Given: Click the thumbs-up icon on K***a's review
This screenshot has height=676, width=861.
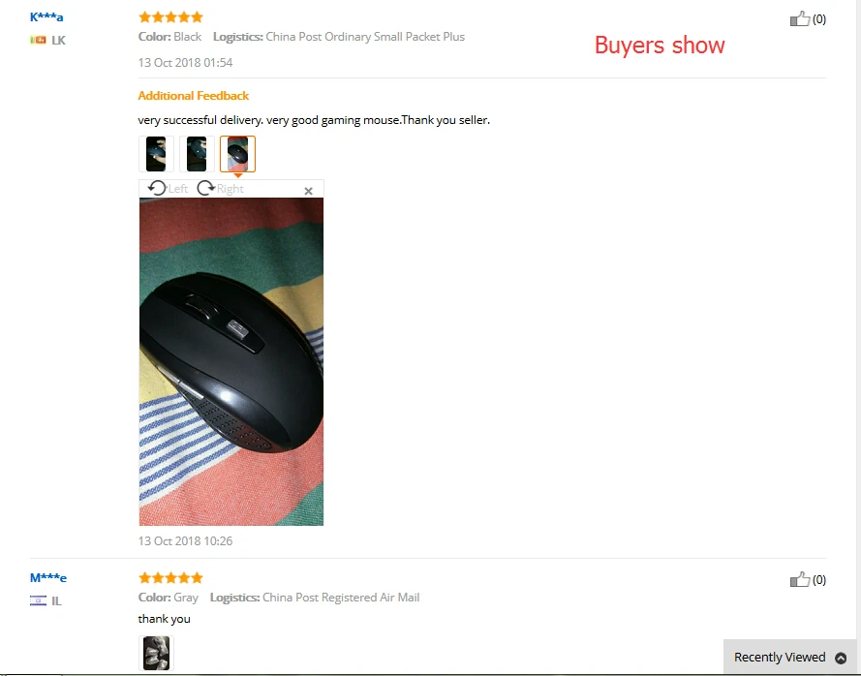Looking at the screenshot, I should pyautogui.click(x=800, y=18).
